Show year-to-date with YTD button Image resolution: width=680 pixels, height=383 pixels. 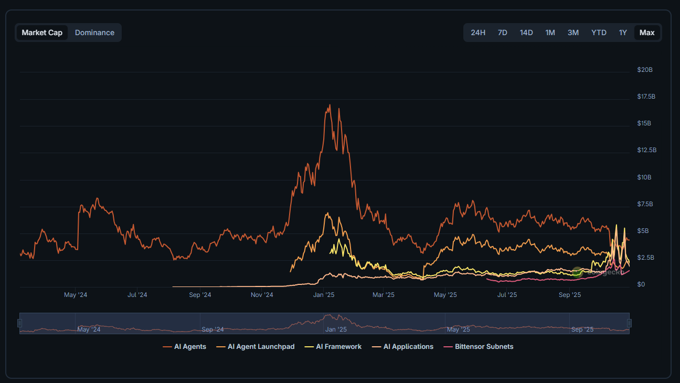click(x=599, y=33)
